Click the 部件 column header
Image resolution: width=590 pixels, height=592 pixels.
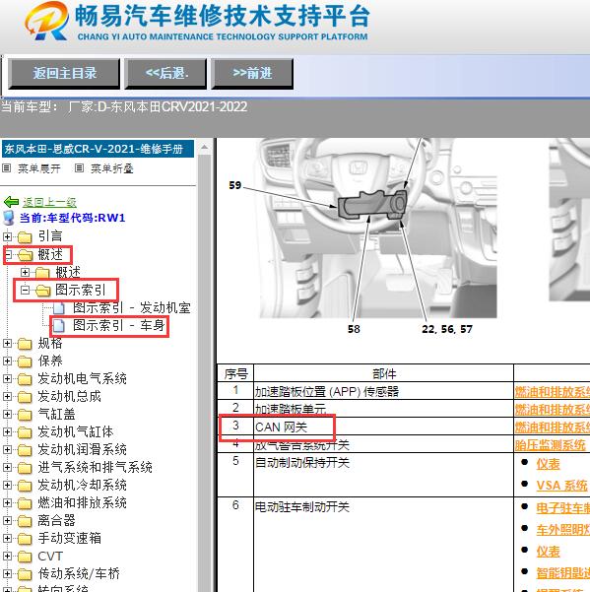pos(383,373)
